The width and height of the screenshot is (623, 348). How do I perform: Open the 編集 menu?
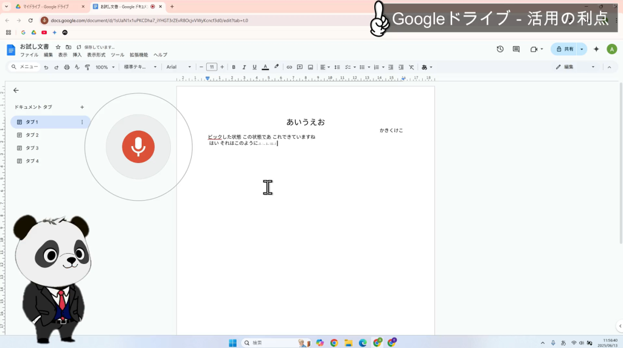(x=49, y=55)
